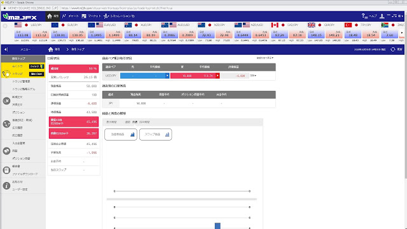This screenshot has width=407, height=229.
Task: Expand USD/JPY buy side red arrow
Action: [217, 76]
